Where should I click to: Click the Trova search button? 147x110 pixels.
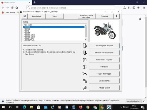(54, 16)
